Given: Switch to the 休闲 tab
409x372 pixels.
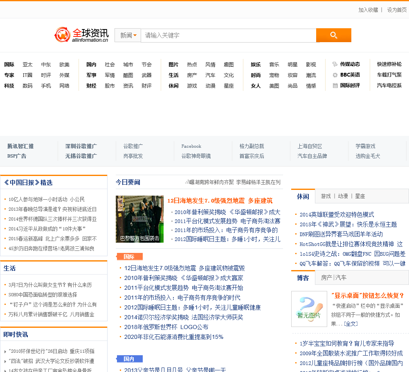Looking at the screenshot, I should pos(303,196).
